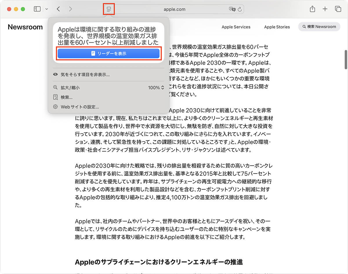Click the popover article title starting Appleは環境に関する

(x=108, y=36)
